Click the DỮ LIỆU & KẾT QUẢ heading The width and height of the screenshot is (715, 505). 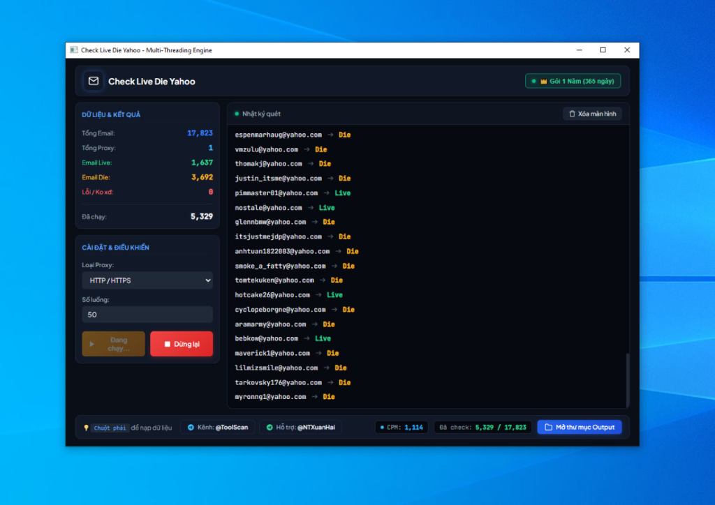click(111, 115)
